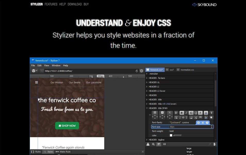Click the refresh page icon

coord(137,71)
